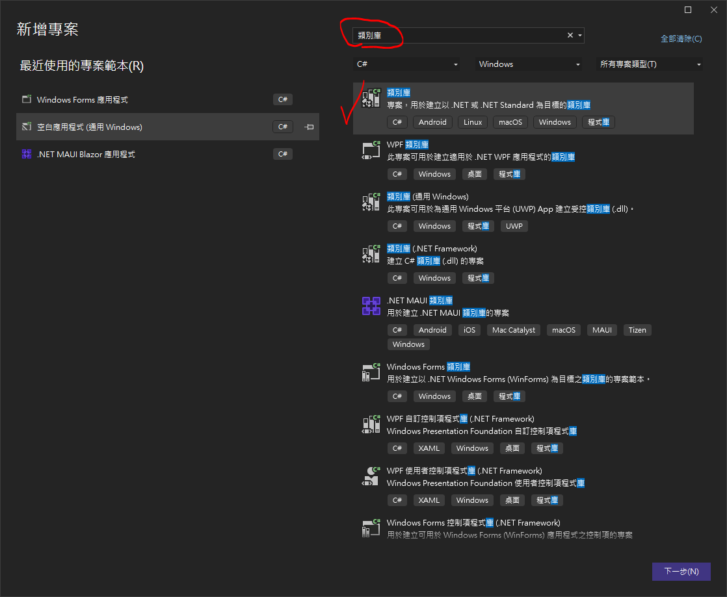Open the 所有專案類型 filter dropdown

pyautogui.click(x=650, y=64)
